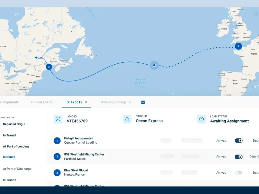Select At Port of Loading step
The width and height of the screenshot is (259, 194).
[x=16, y=146]
